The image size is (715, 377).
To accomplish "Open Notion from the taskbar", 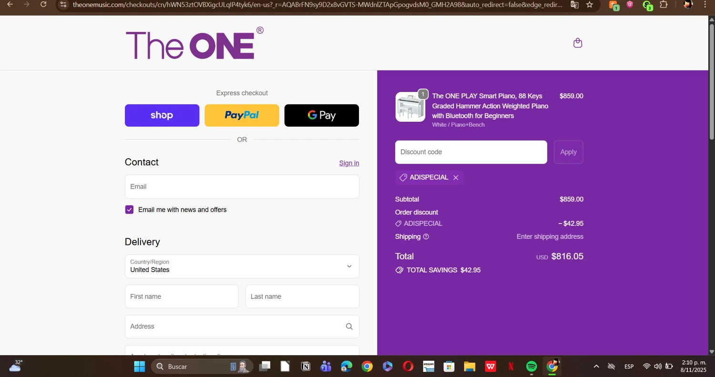I will [x=306, y=367].
